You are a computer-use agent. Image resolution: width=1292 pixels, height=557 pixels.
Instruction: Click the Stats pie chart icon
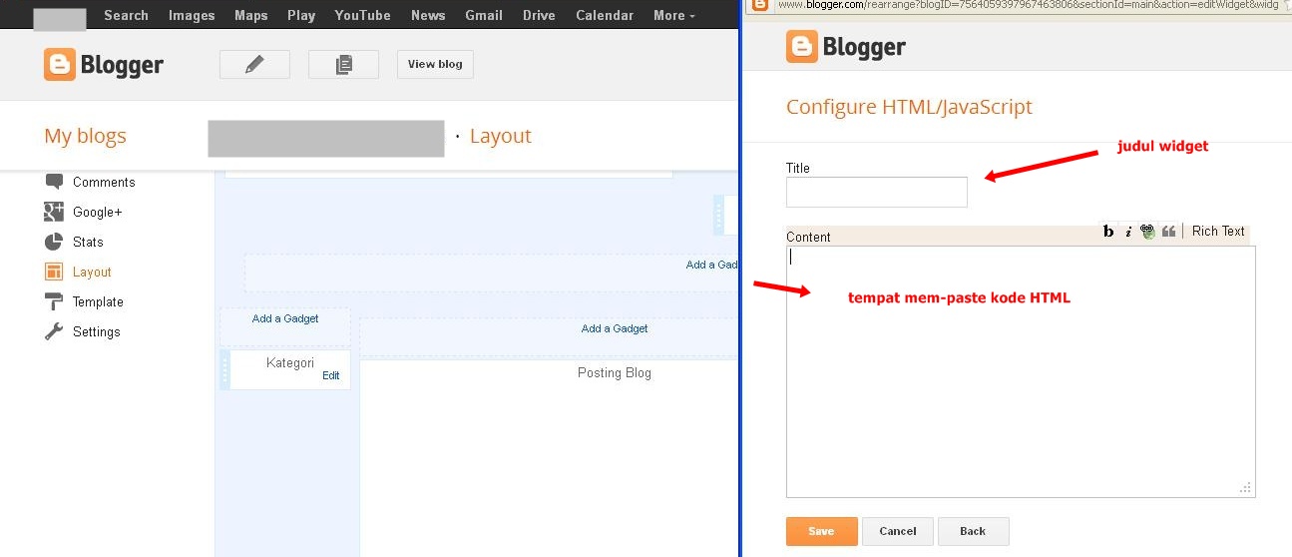(x=54, y=242)
